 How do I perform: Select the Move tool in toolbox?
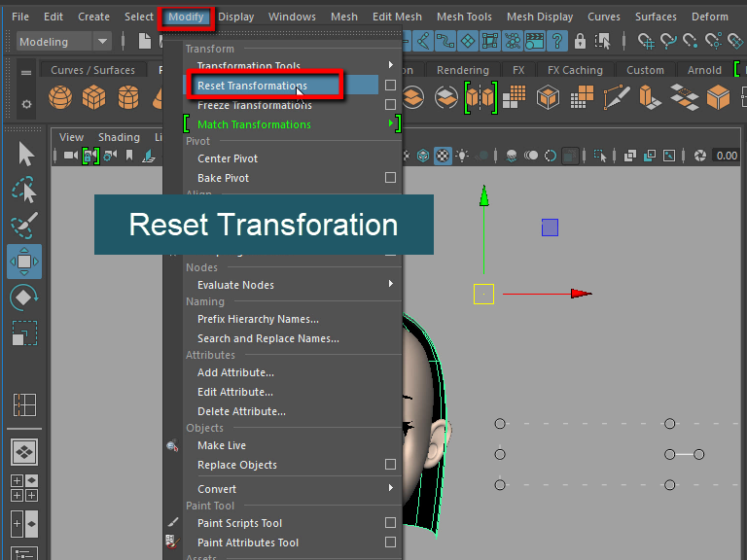click(24, 262)
